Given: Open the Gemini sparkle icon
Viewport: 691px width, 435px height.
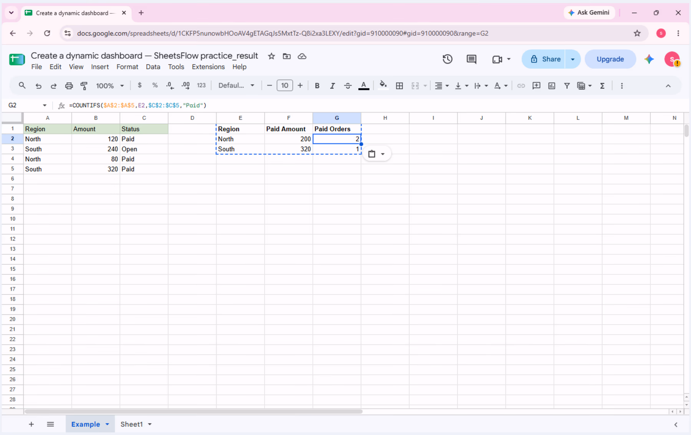Looking at the screenshot, I should click(x=649, y=59).
